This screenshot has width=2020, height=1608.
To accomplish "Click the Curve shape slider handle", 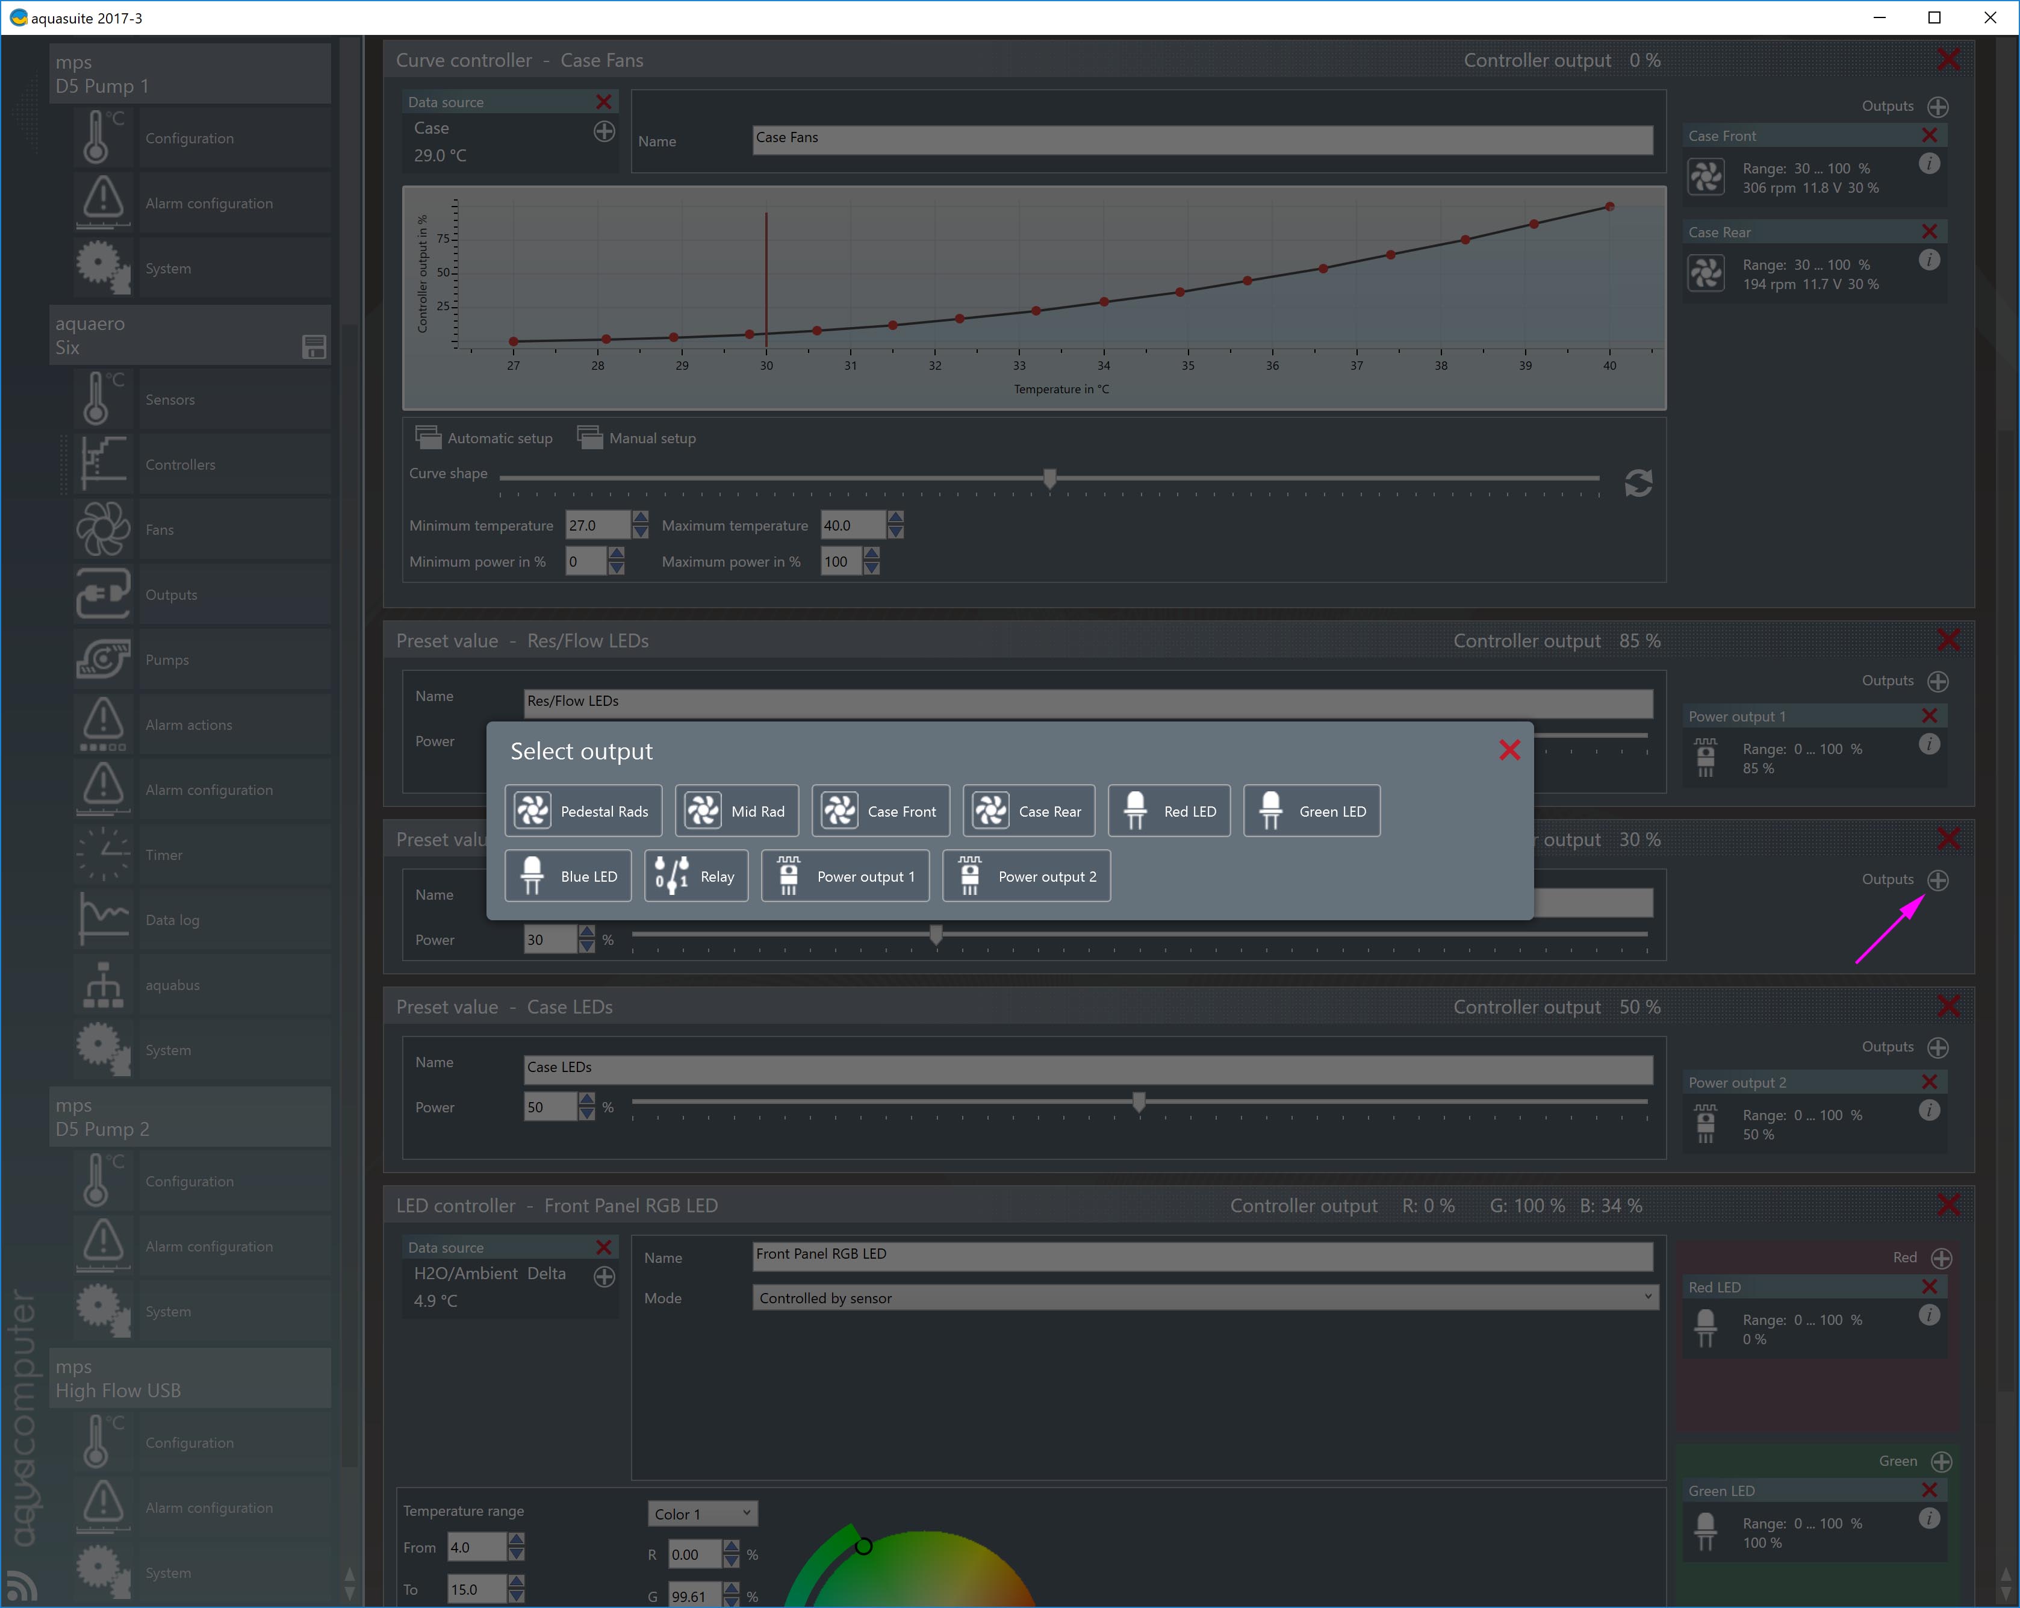I will click(1049, 479).
